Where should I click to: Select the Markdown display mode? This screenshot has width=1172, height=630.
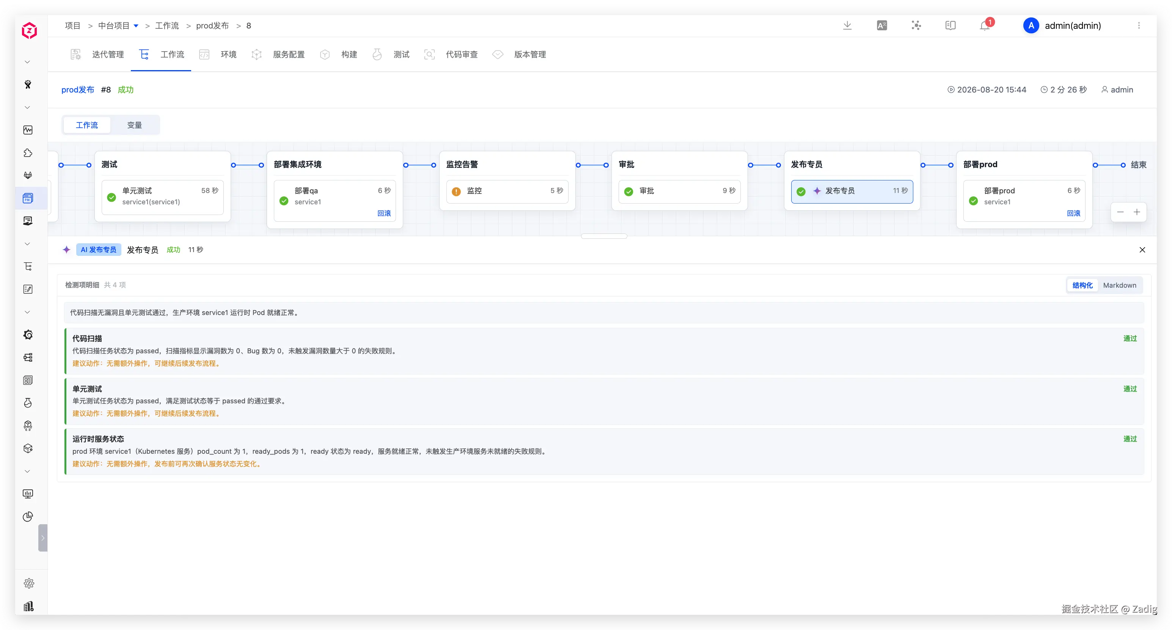coord(1119,285)
